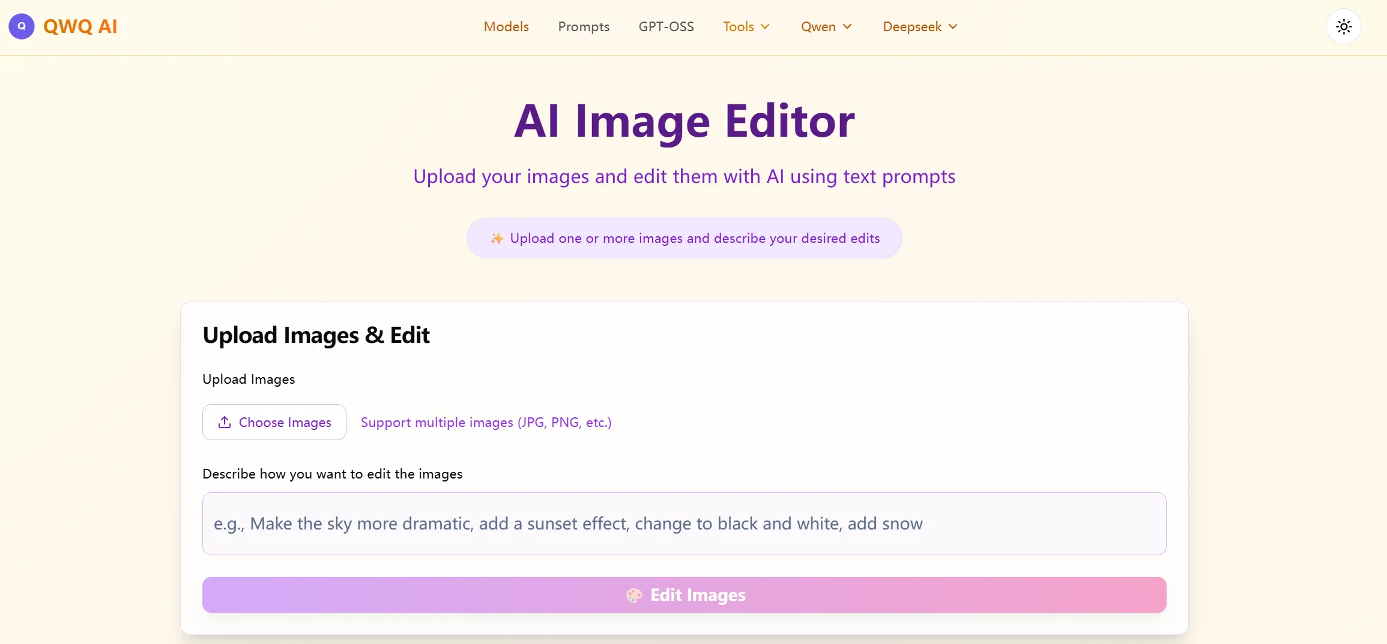Click the 'Describe how you want to edit' label
The height and width of the screenshot is (644, 1387).
(332, 474)
